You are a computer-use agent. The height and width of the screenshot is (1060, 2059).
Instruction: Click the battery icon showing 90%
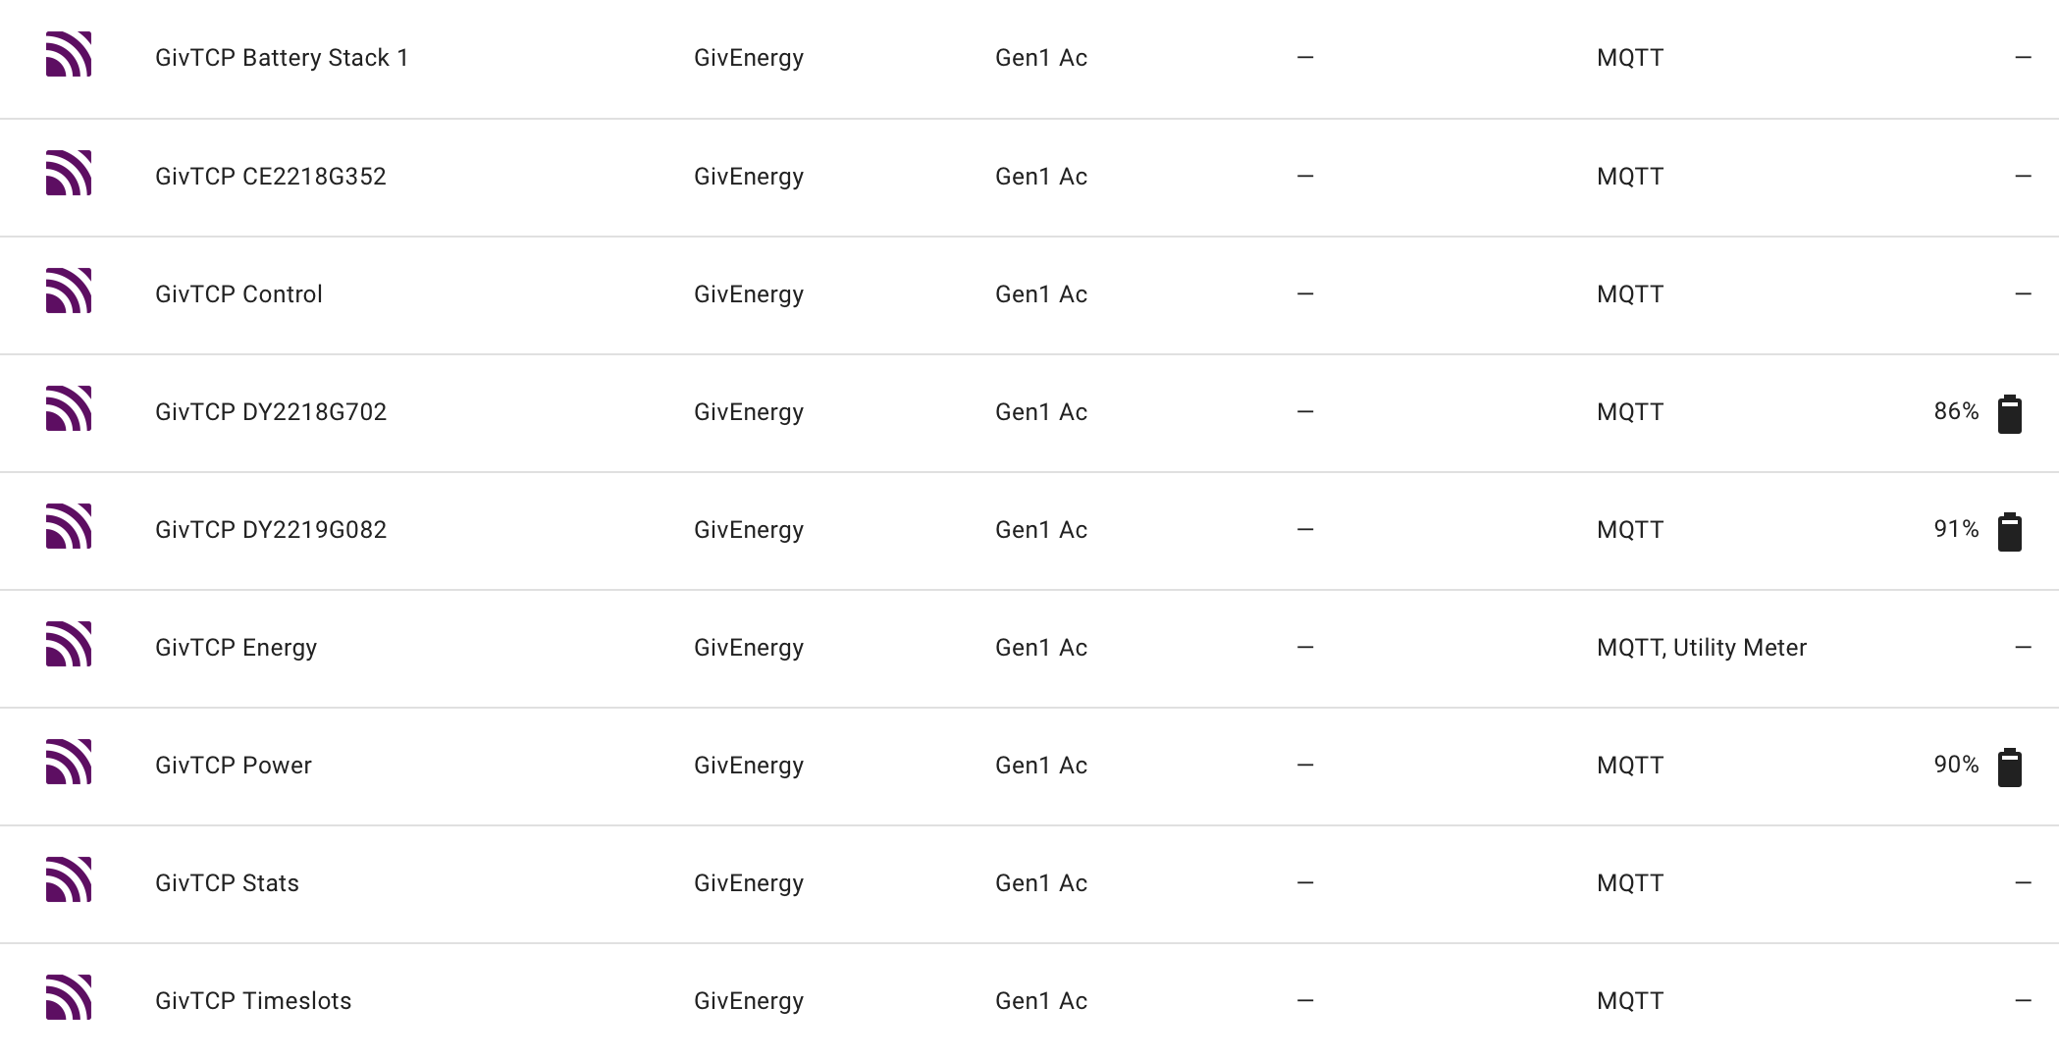click(2009, 767)
